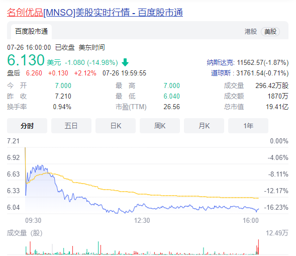Click the 09:30 opening time marker
The height and width of the screenshot is (256, 296).
(33, 220)
